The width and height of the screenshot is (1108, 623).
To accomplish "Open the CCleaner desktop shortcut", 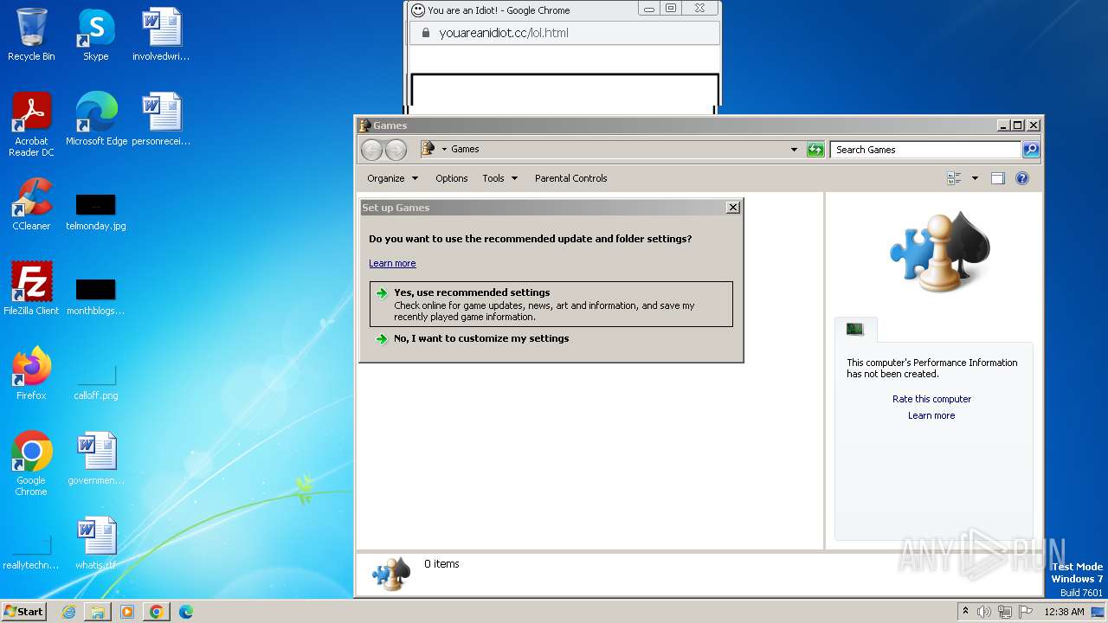I will click(x=31, y=204).
